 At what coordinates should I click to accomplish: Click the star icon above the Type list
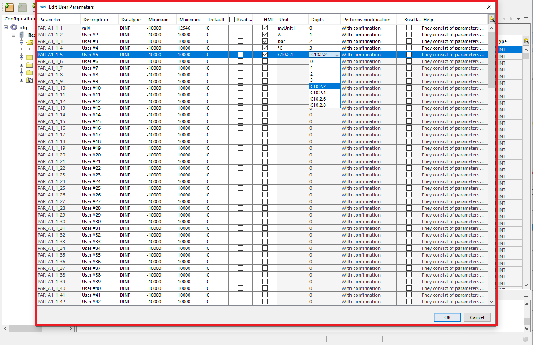pyautogui.click(x=526, y=40)
